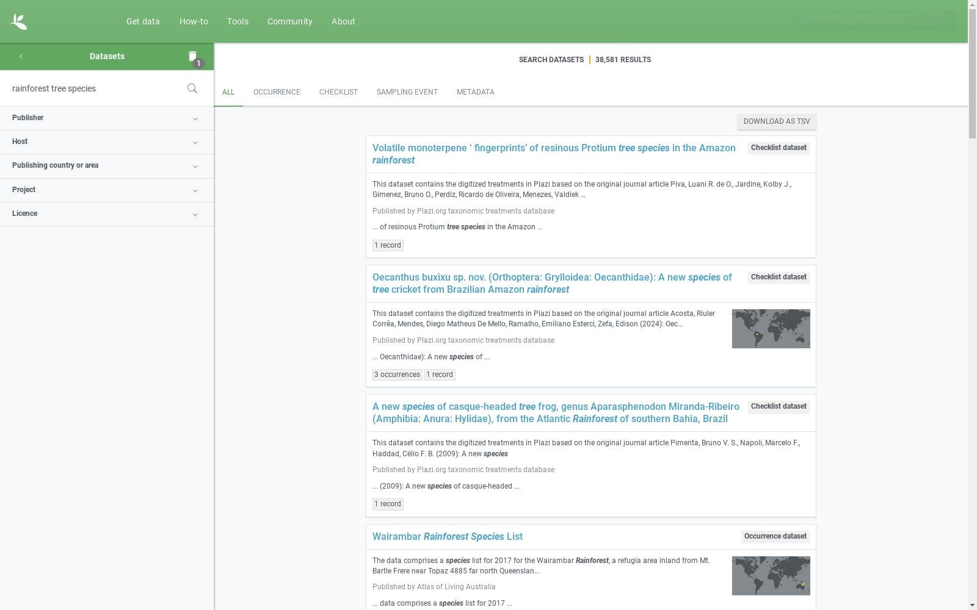
Task: Go back using the Datasets panel arrow
Action: click(21, 56)
